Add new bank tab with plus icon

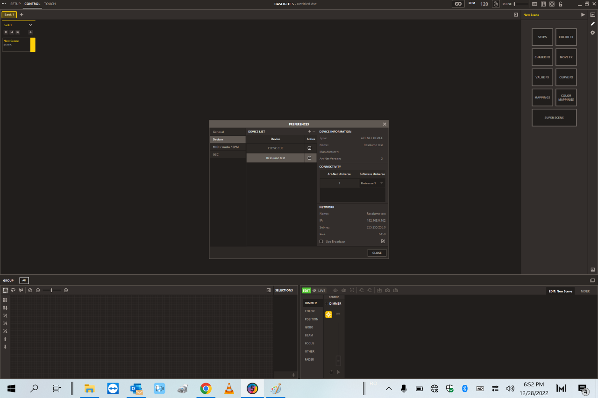(x=21, y=14)
